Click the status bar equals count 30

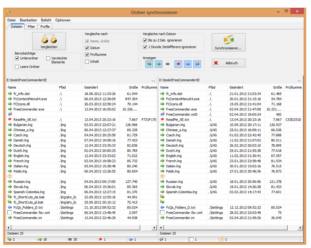point(73,240)
